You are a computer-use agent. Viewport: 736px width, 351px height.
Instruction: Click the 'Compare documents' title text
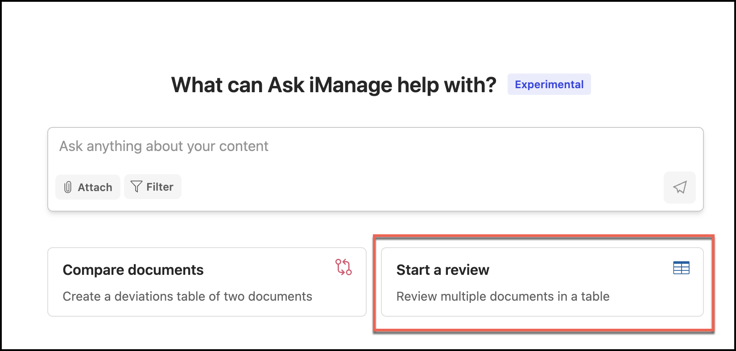coord(133,270)
